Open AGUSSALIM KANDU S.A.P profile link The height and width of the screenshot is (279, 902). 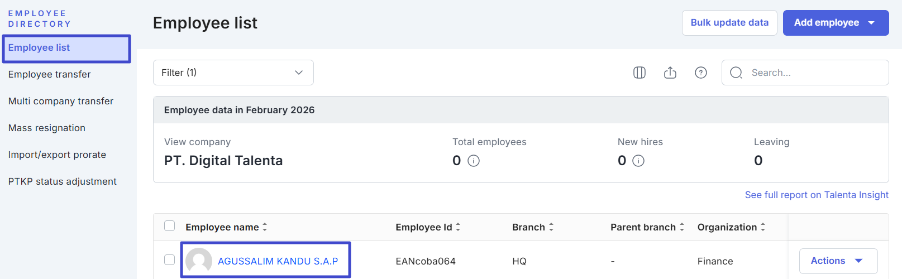click(278, 261)
